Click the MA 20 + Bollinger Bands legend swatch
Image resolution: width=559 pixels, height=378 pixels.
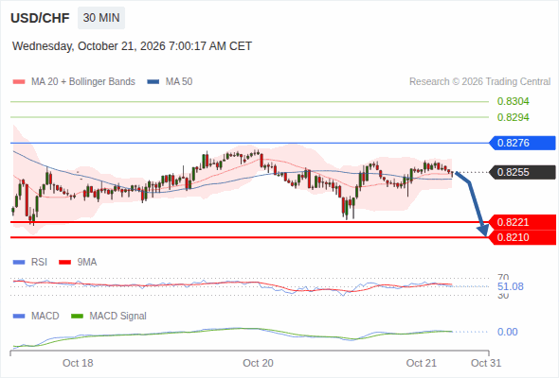coord(19,82)
